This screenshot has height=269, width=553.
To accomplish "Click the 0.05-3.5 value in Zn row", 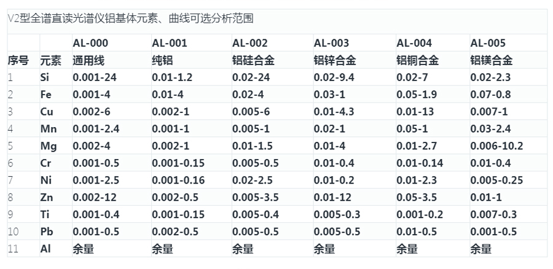I will pyautogui.click(x=418, y=197).
